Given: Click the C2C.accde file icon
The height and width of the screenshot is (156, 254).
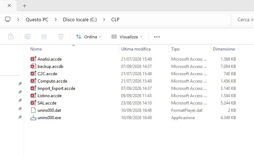Looking at the screenshot, I should tap(33, 73).
